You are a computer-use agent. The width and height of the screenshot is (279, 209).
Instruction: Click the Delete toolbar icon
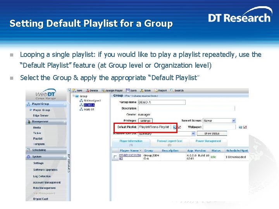[87, 91]
